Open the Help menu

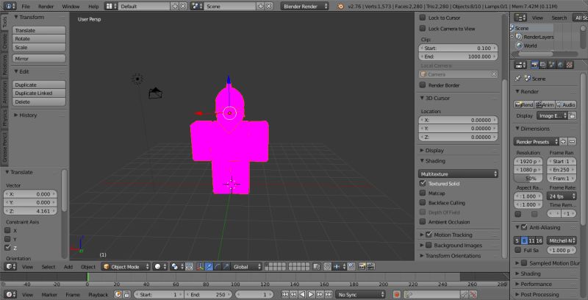click(93, 7)
